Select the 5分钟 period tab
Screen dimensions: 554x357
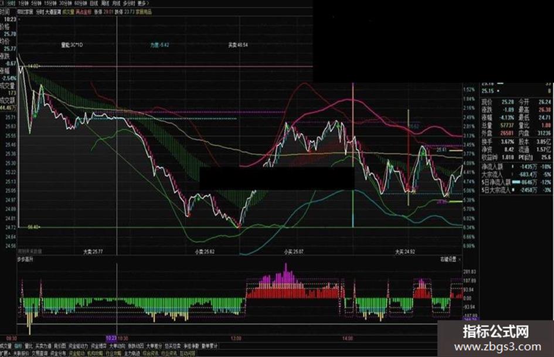click(x=36, y=3)
